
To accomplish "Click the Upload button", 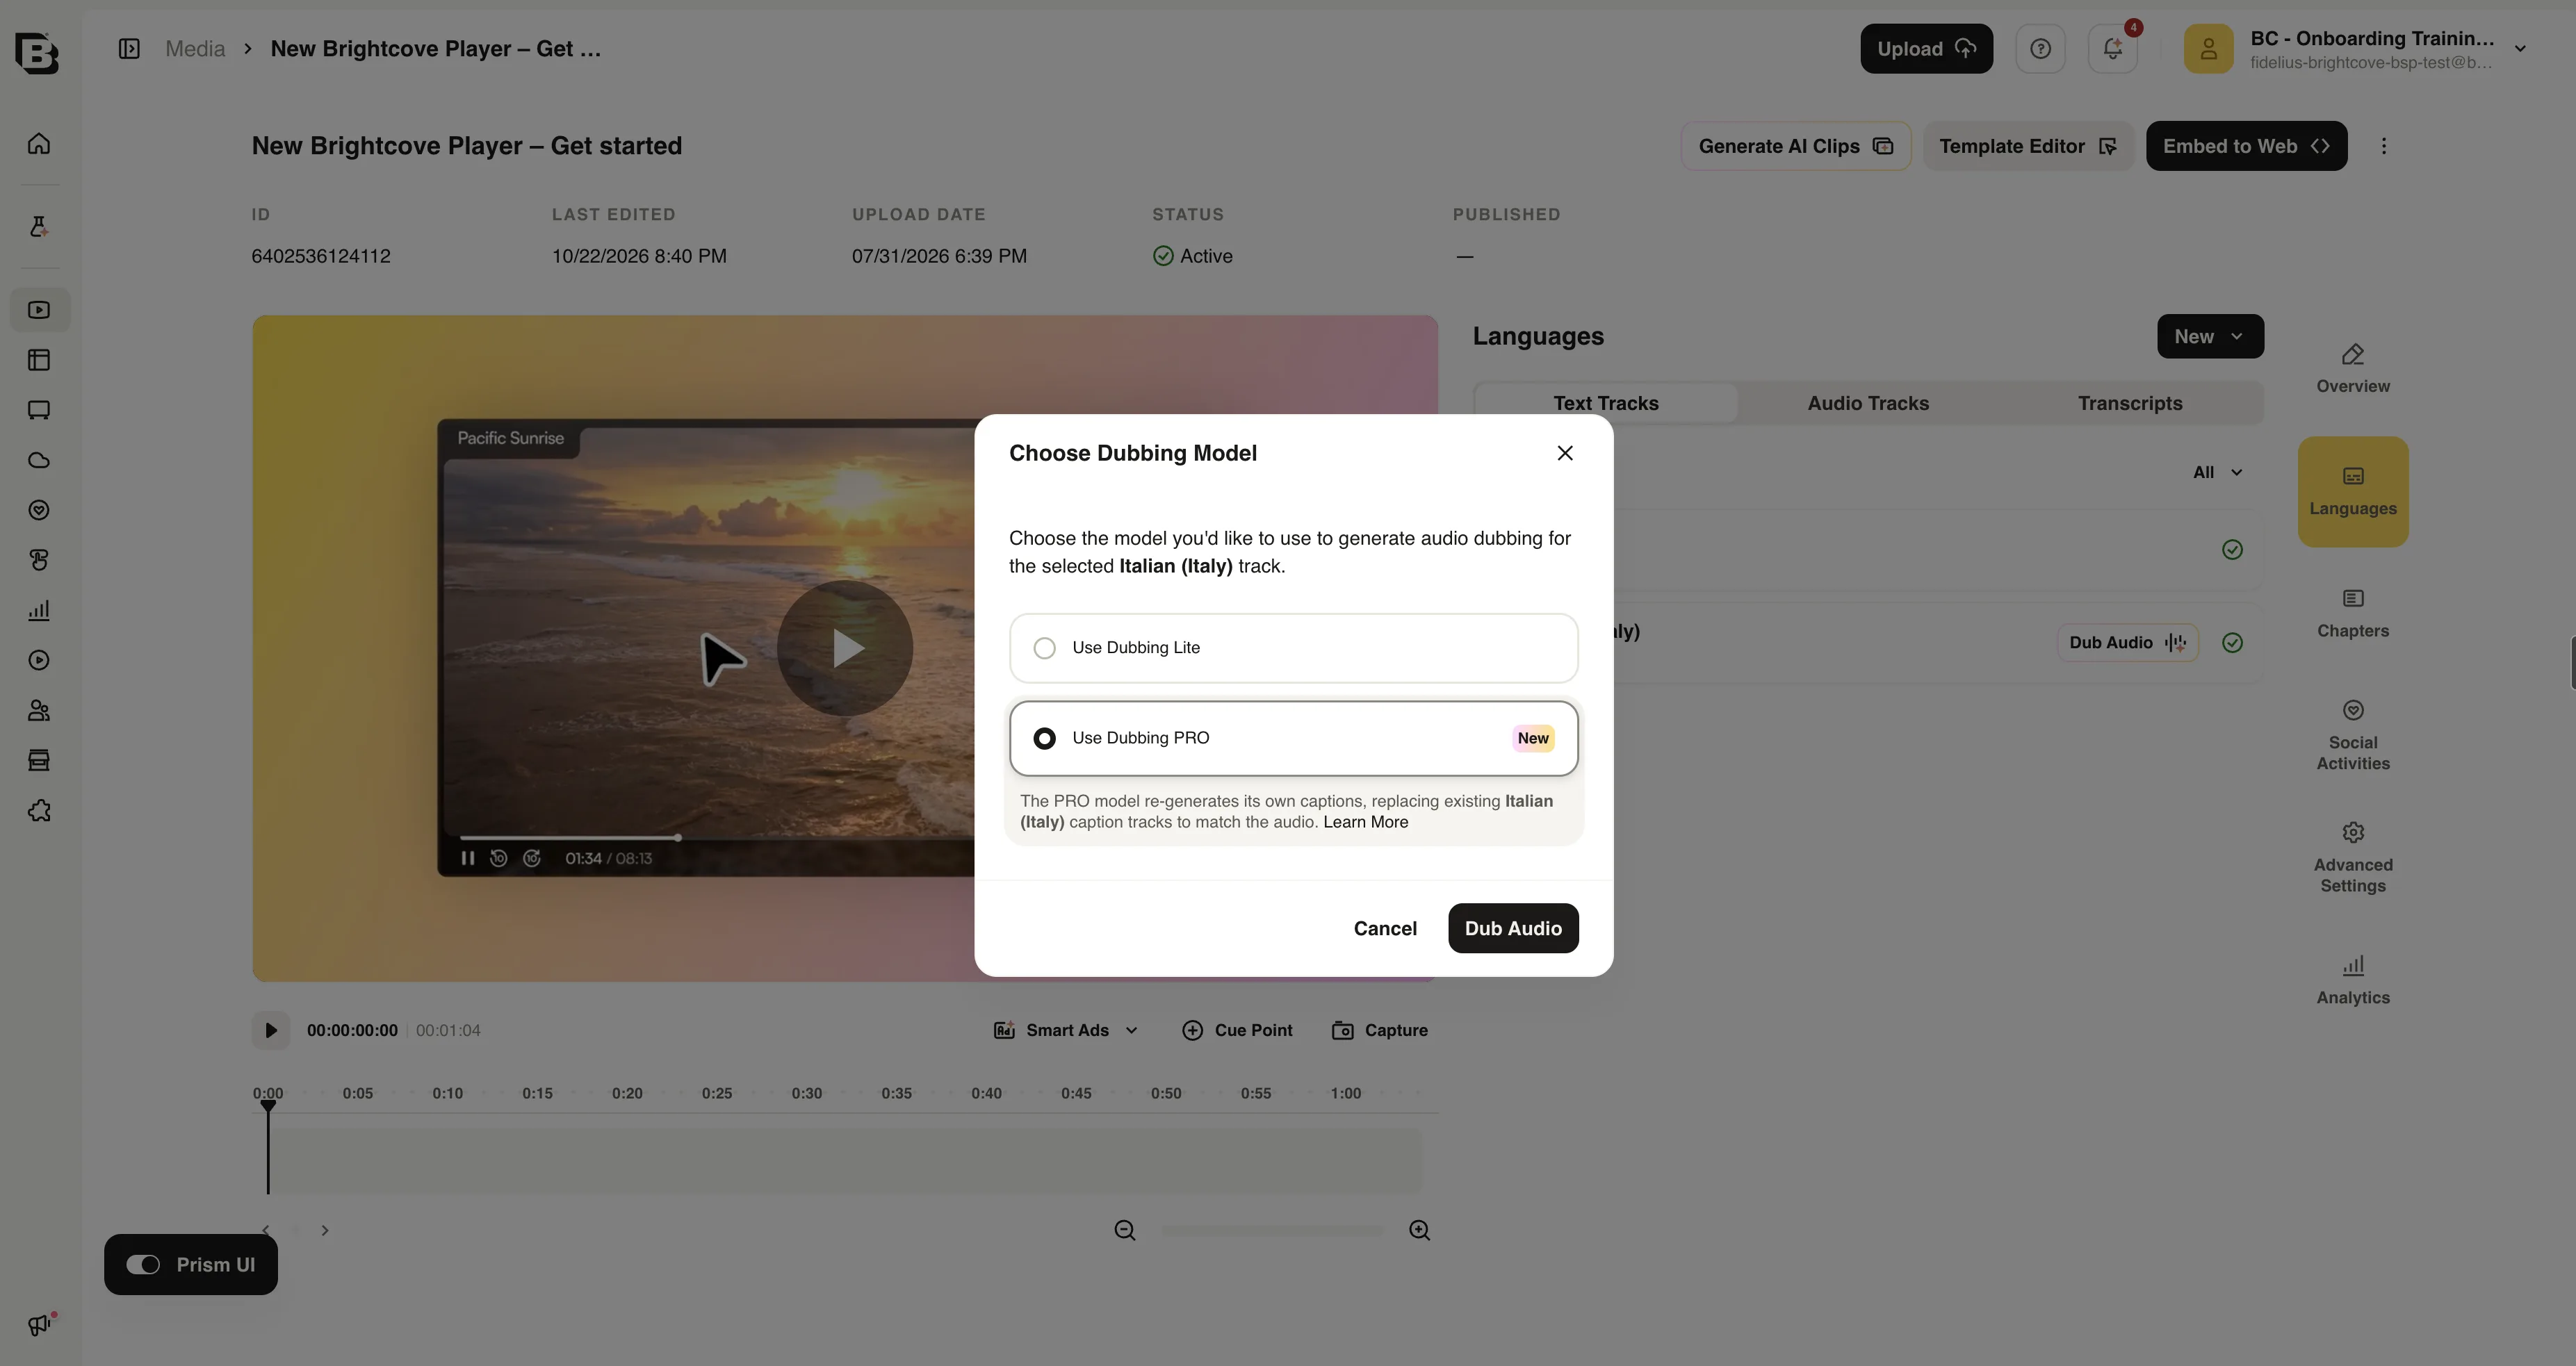I will [x=1926, y=49].
